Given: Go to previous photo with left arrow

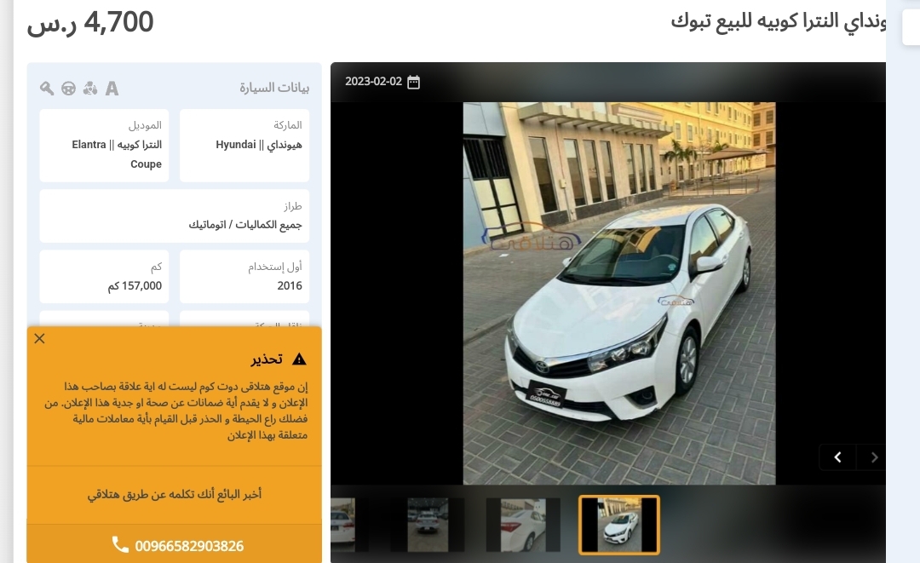Looking at the screenshot, I should (838, 457).
